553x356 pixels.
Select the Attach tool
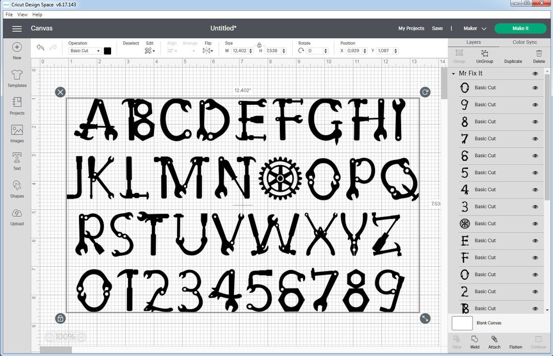point(494,341)
